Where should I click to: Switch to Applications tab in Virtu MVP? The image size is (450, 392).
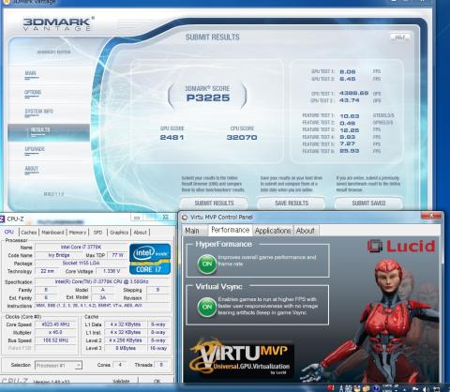pyautogui.click(x=273, y=231)
